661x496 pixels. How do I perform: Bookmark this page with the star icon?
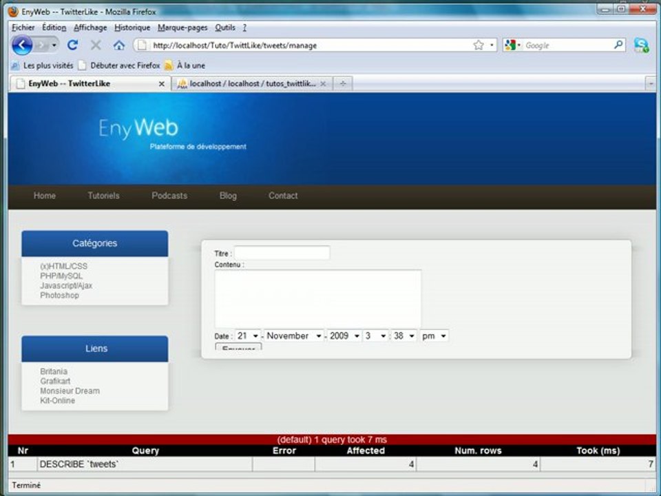click(478, 45)
